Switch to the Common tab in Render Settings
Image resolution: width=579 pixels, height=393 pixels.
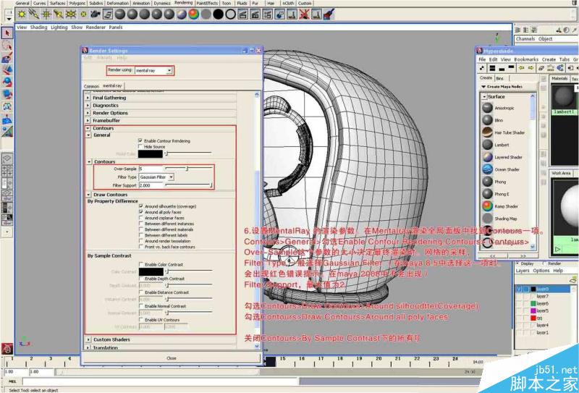[x=92, y=86]
